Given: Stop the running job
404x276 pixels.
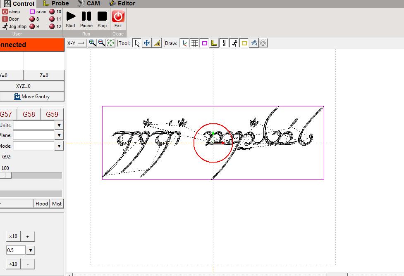Looking at the screenshot, I should (x=102, y=19).
